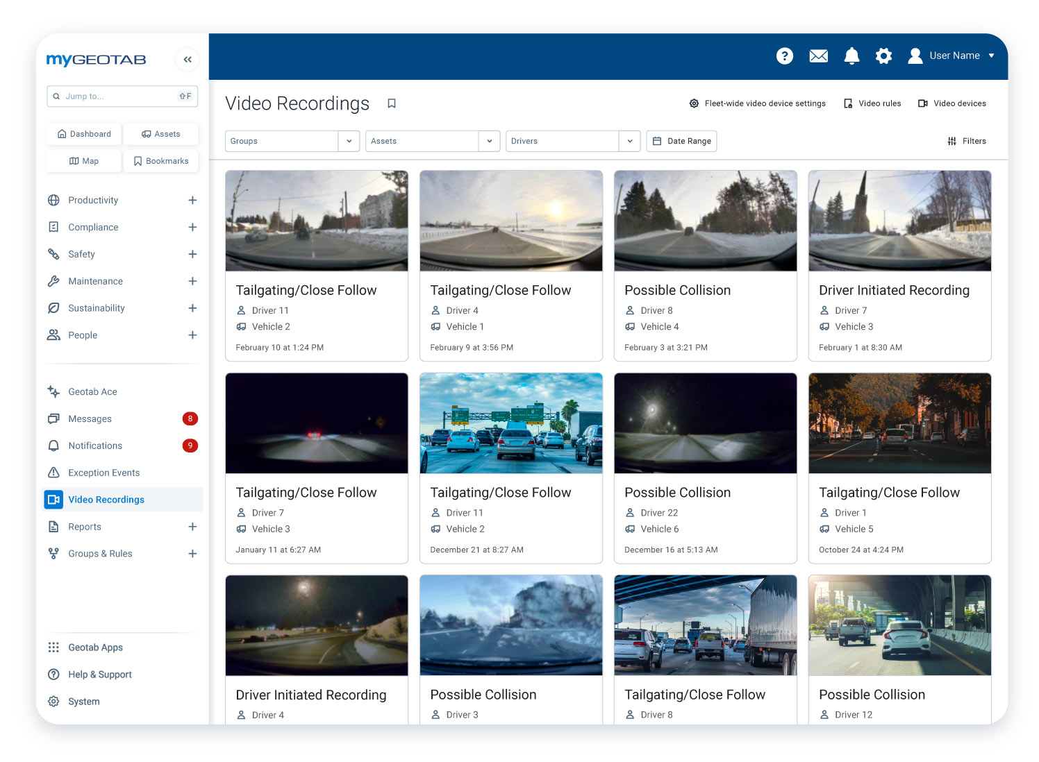Click the Jump to search field
The image size is (1039, 762).
[x=118, y=96]
